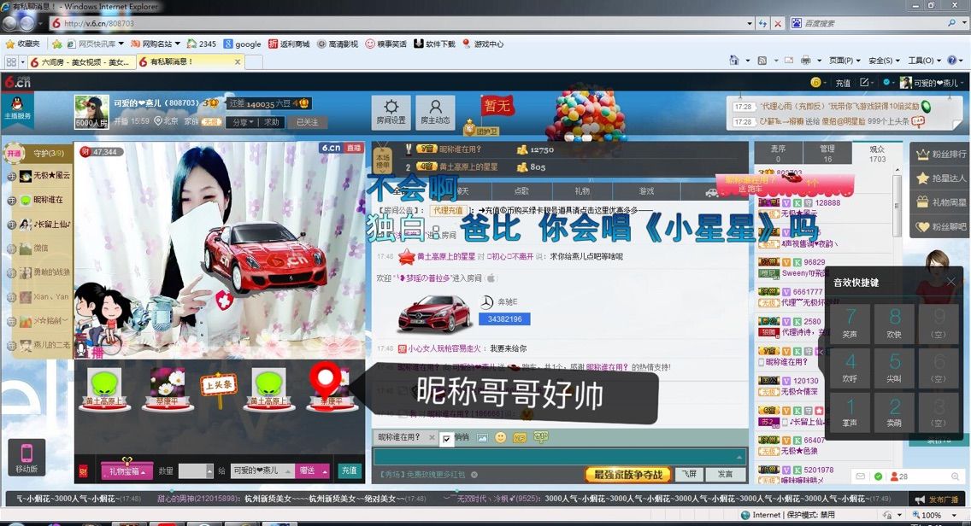Click the browser refresh icon in address bar
971x526 pixels.
(x=763, y=24)
